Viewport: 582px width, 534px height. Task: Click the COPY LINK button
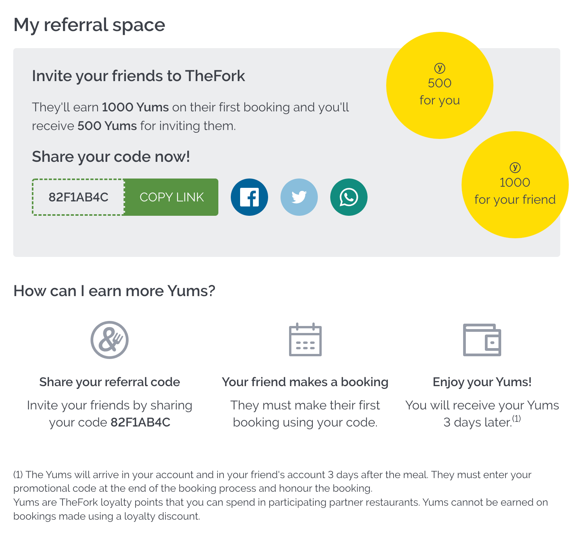click(172, 197)
